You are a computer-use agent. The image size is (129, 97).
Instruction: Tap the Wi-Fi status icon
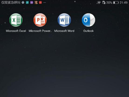pyautogui.click(x=99, y=3)
